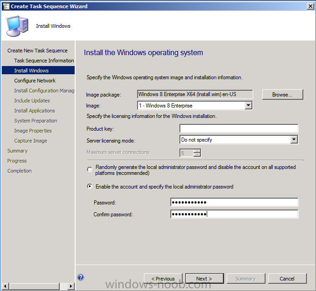Select Install Configuration Manager step
316x291 pixels.
coord(44,91)
